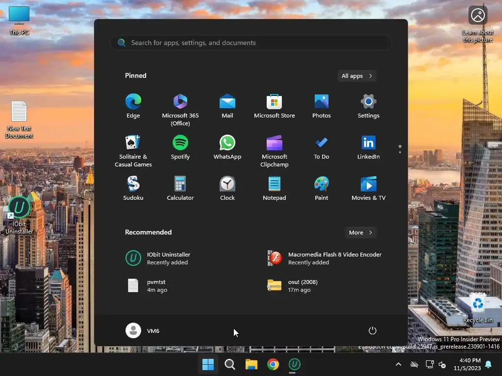Open Settings from pinned apps
Viewport: 502px width, 376px height.
(369, 106)
